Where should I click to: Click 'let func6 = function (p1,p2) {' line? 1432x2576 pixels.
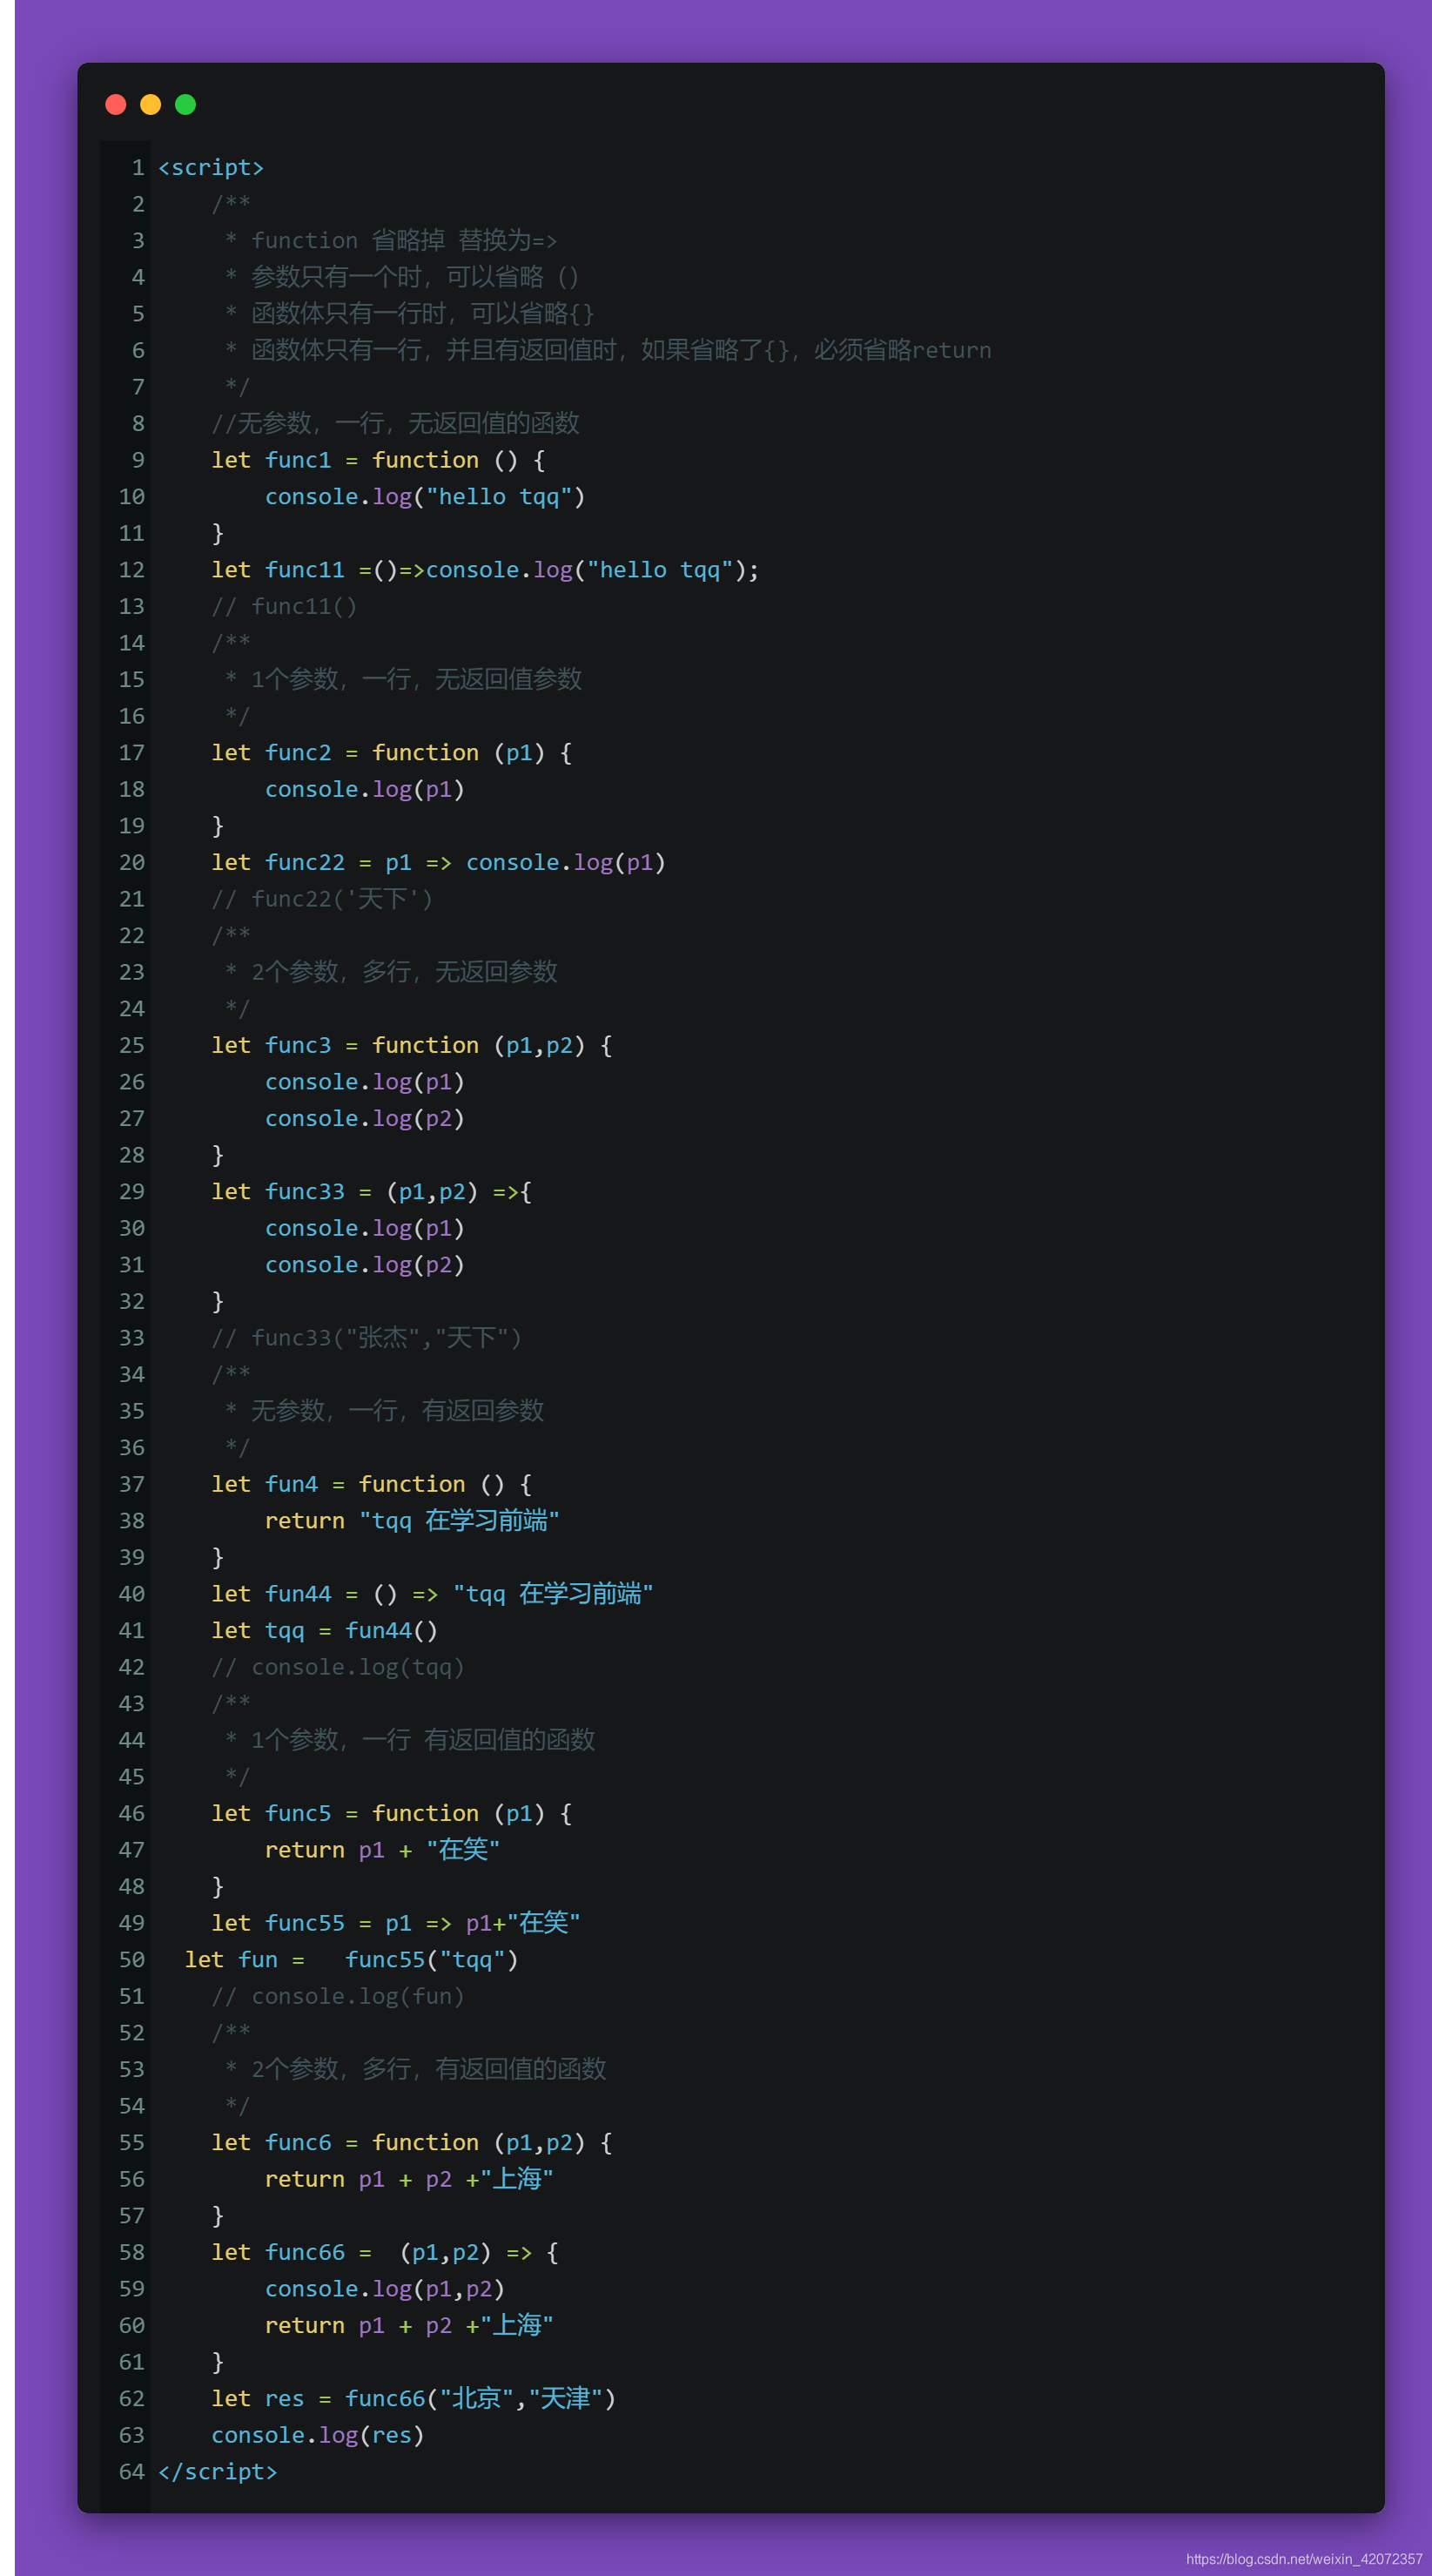point(412,2143)
